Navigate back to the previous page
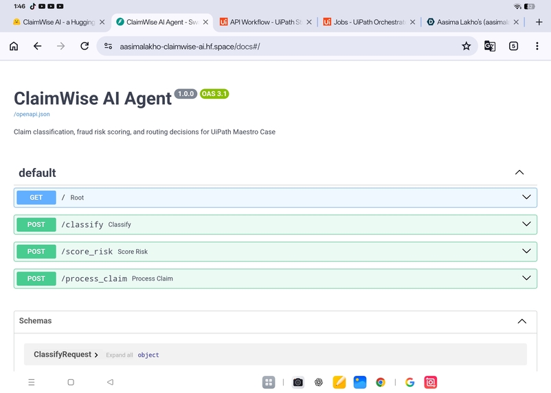Image resolution: width=551 pixels, height=393 pixels. tap(37, 46)
